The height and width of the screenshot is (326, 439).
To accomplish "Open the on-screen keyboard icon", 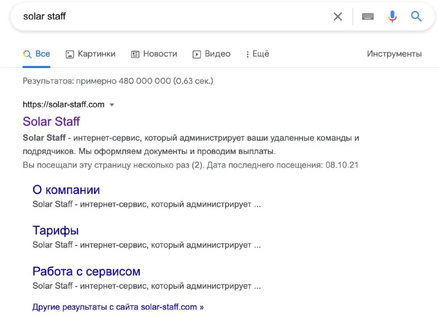I will click(368, 16).
